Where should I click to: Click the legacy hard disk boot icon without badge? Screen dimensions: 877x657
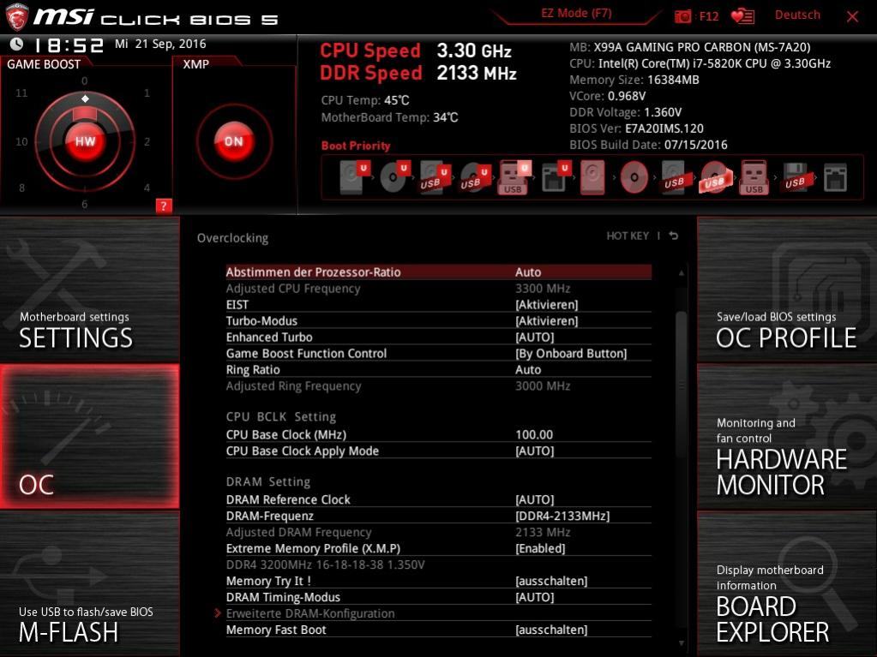click(592, 177)
